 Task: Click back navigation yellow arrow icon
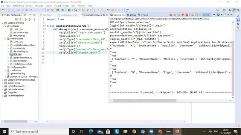coord(113,10)
